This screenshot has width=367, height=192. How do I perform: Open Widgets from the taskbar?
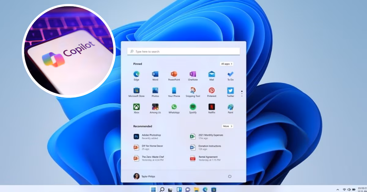(x=179, y=189)
